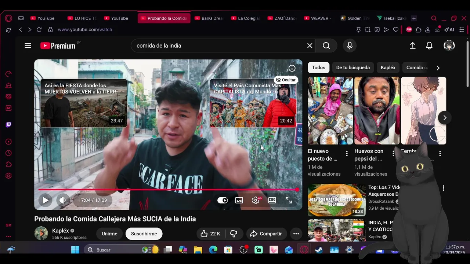470x264 pixels.
Task: Open player settings gear menu
Action: tap(256, 200)
